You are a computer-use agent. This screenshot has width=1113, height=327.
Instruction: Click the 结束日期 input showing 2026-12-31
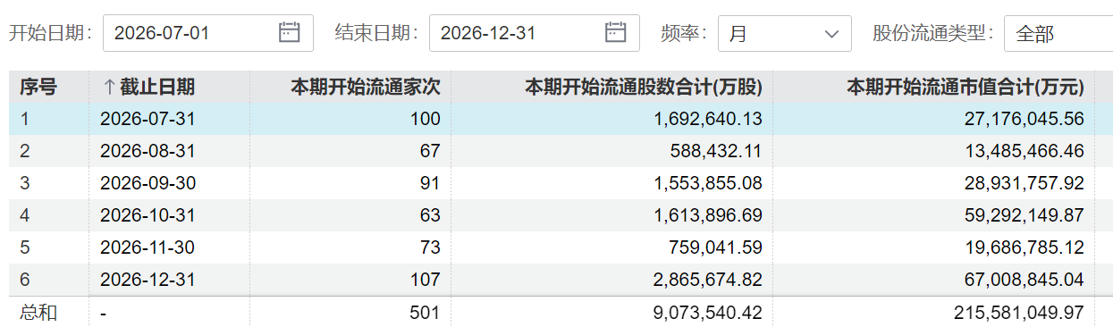tap(535, 33)
